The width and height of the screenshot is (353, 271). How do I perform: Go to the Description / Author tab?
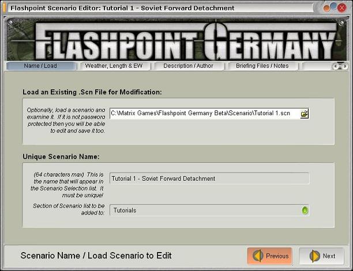click(x=188, y=66)
